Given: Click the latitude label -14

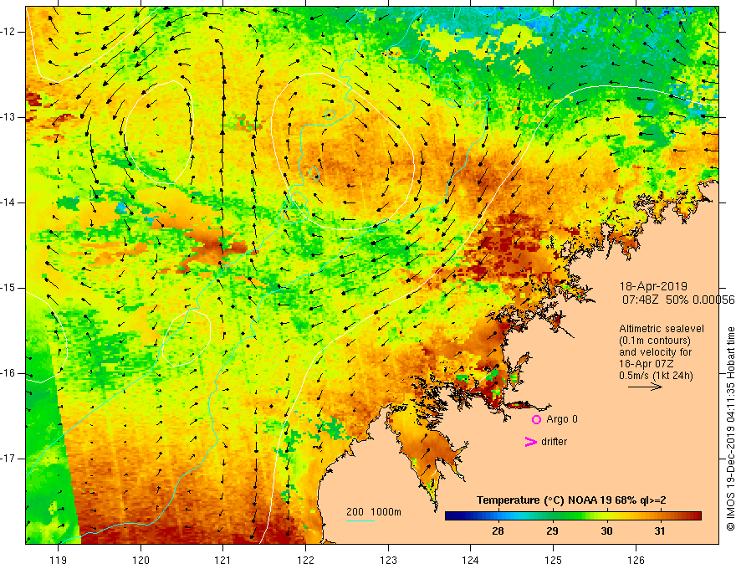Looking at the screenshot, I should coord(8,202).
